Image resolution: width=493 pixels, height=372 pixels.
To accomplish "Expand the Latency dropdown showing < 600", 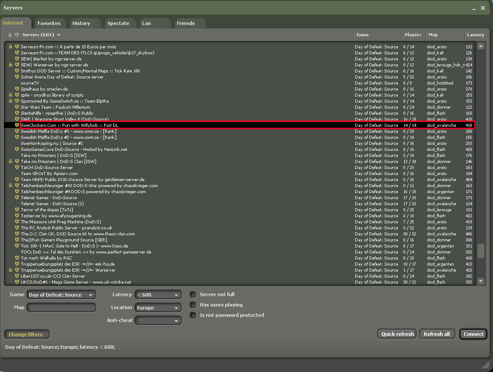I will [158, 295].
